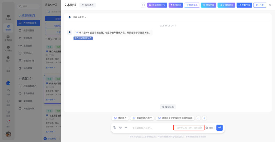The height and width of the screenshot is (142, 275).
Task: Click 复制文本 to copy text
Action: click(x=168, y=107)
